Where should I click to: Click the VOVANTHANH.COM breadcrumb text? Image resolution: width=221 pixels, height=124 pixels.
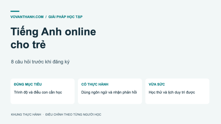tap(27, 17)
